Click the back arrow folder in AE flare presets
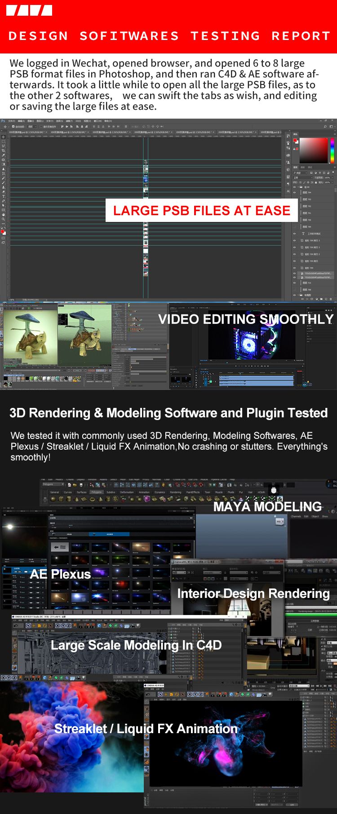Image resolution: width=337 pixels, height=814 pixels. click(x=59, y=547)
